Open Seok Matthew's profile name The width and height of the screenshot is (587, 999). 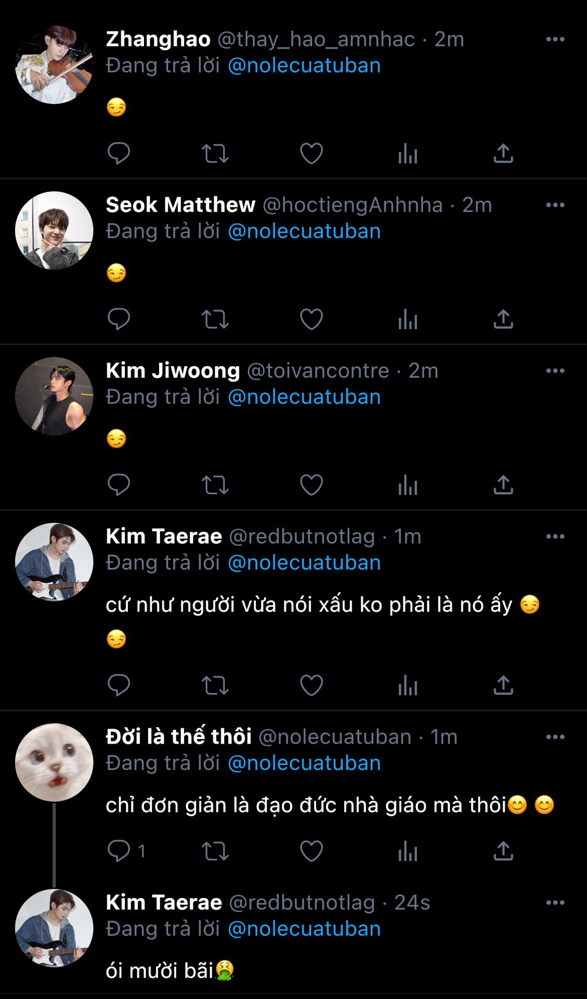180,205
